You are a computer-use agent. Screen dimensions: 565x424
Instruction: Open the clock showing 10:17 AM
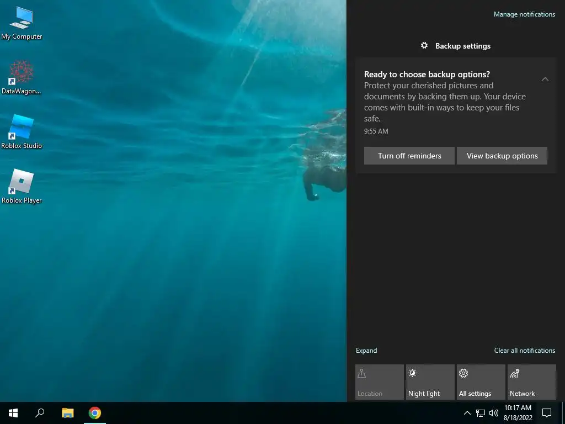(x=518, y=413)
